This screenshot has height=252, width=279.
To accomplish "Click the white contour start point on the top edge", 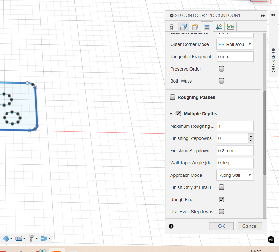I will [x=27, y=83].
